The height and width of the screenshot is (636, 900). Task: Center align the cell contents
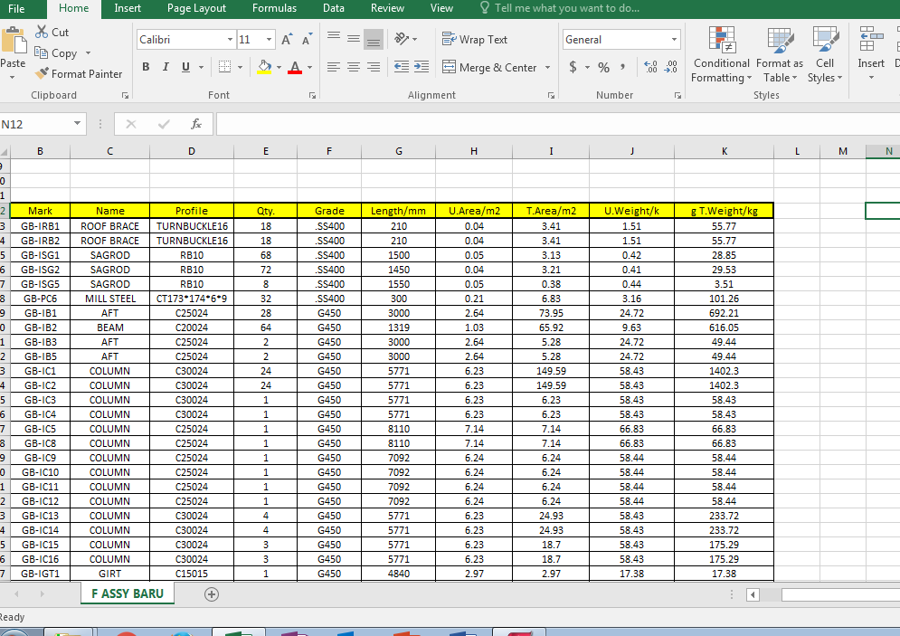353,67
